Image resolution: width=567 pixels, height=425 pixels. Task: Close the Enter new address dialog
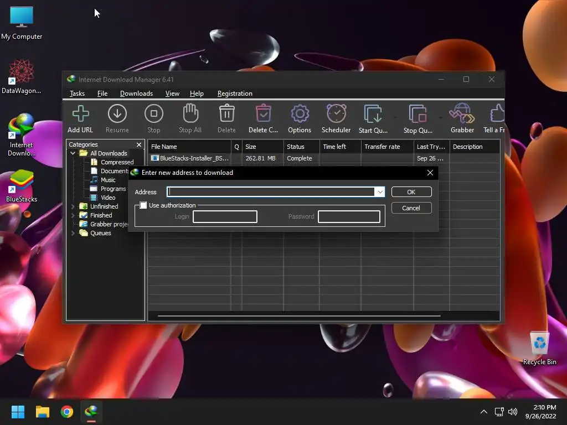[430, 173]
